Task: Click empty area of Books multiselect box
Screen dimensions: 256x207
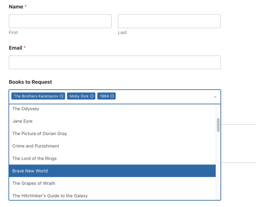Action: pos(163,97)
